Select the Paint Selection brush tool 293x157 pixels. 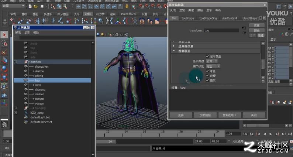tap(4, 52)
